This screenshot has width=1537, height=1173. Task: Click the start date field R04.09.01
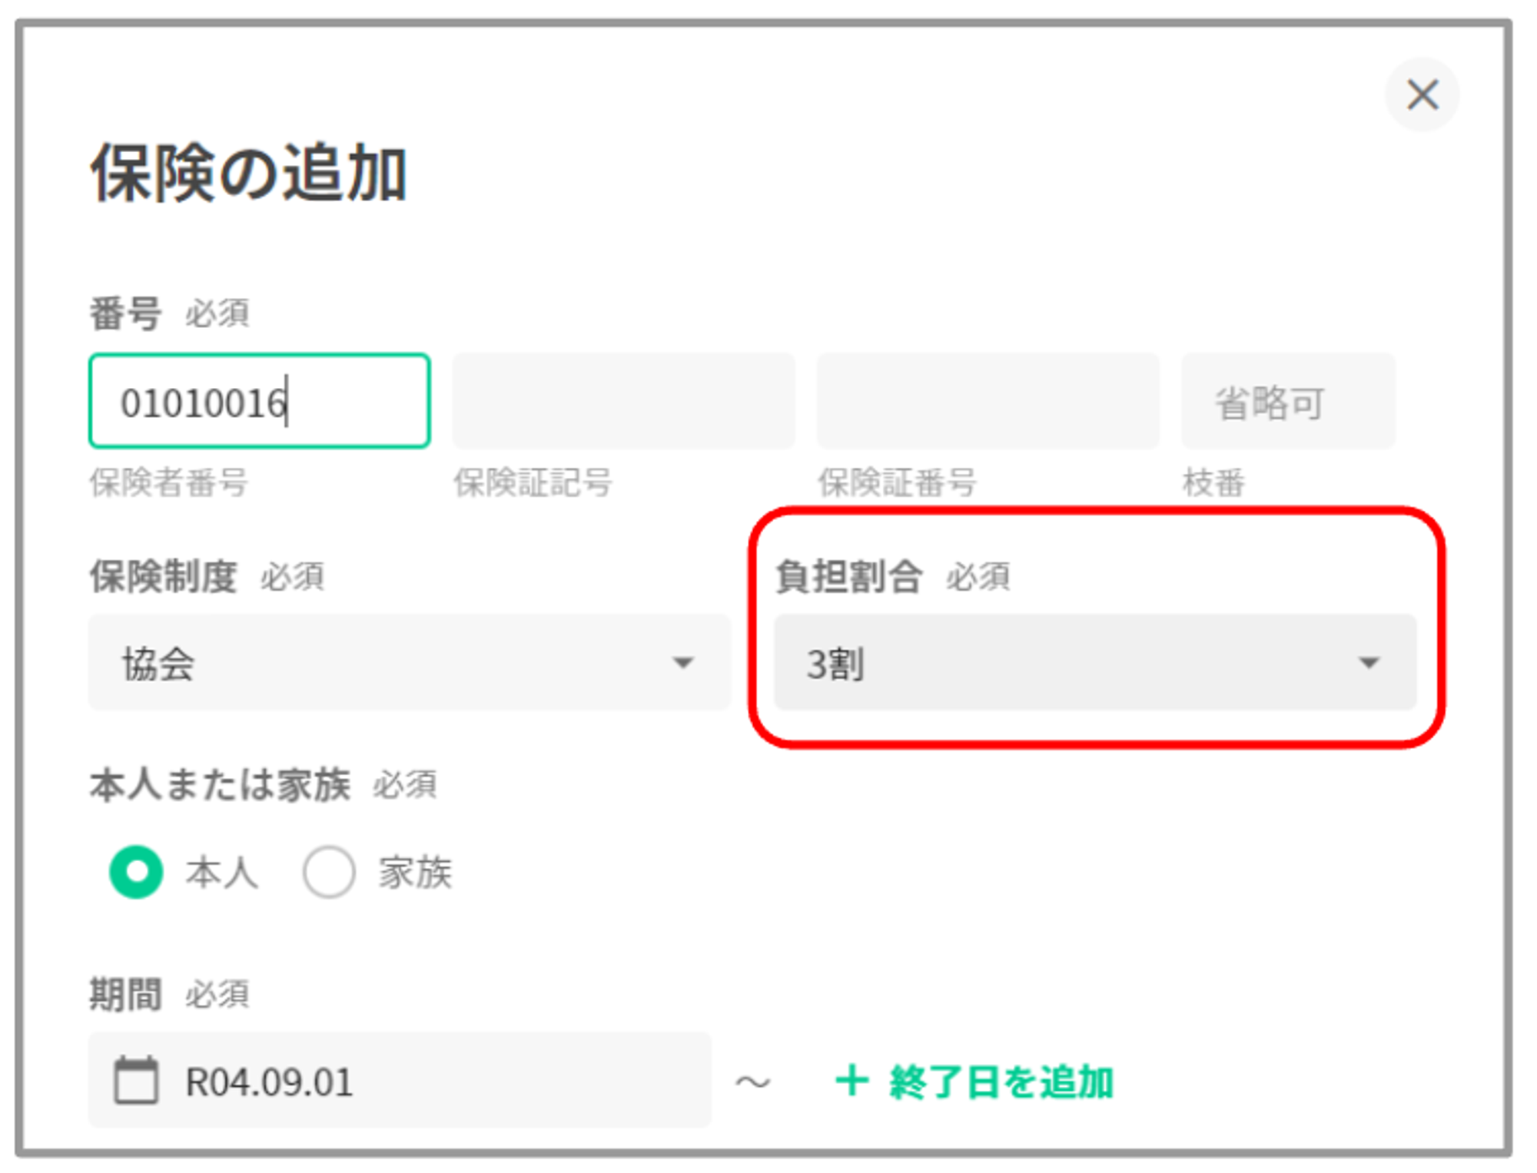coord(400,1081)
